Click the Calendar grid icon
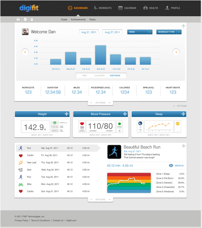 click(x=121, y=8)
